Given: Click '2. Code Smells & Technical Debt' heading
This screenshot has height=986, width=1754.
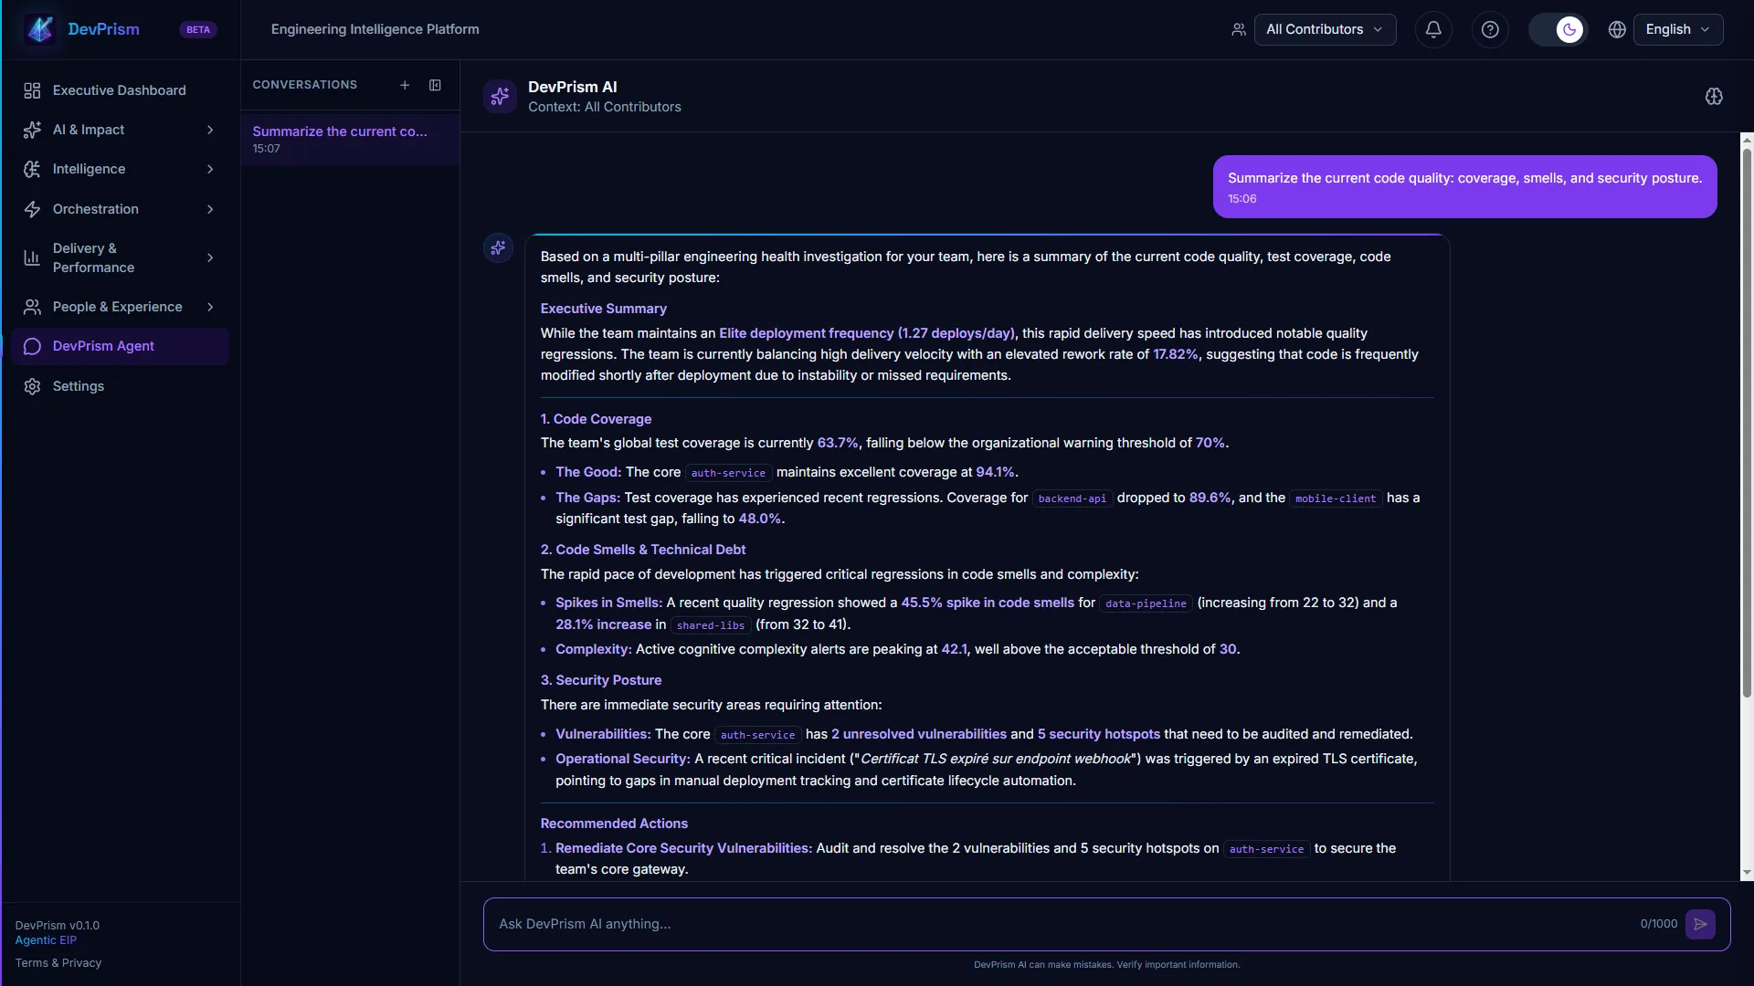Looking at the screenshot, I should tap(642, 550).
